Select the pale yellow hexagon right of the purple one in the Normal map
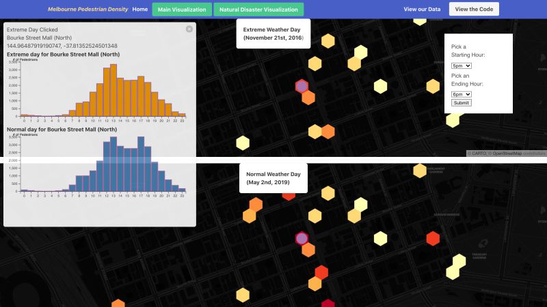Screen dimensions: 547x307 tap(381, 238)
